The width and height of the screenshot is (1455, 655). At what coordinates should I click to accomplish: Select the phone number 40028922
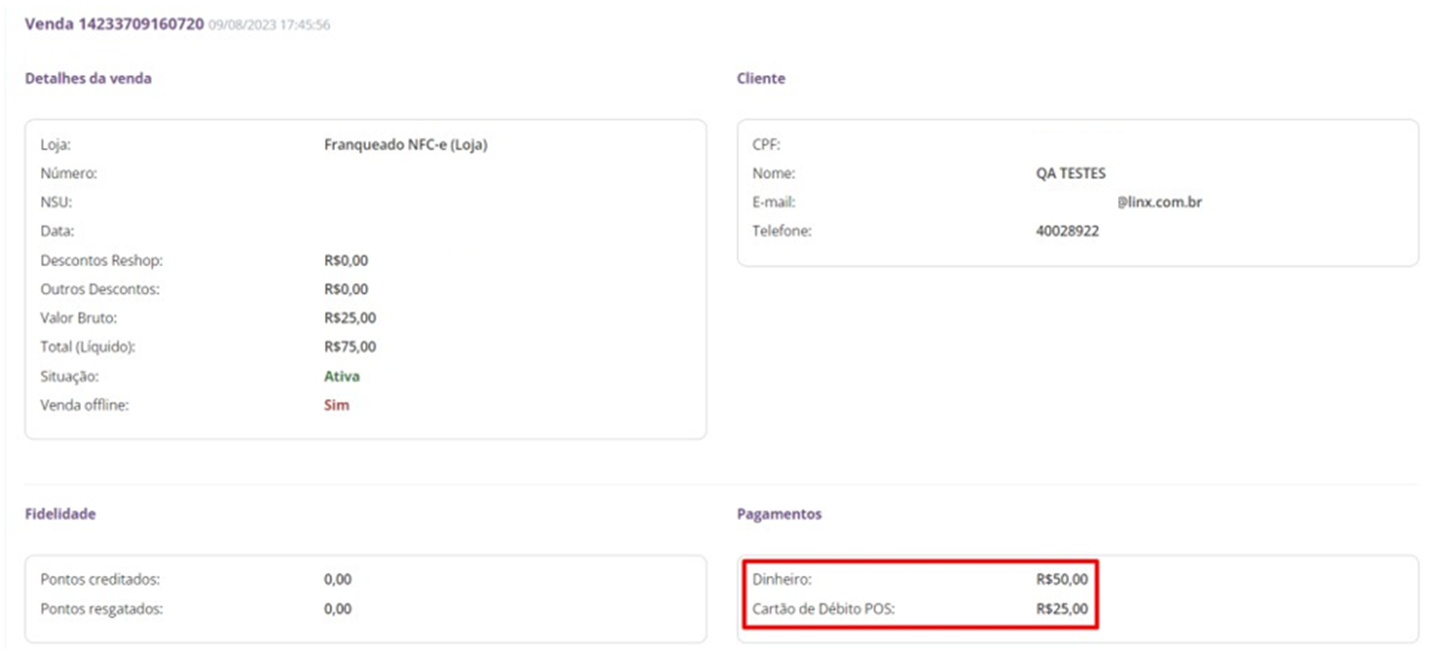tap(1067, 231)
